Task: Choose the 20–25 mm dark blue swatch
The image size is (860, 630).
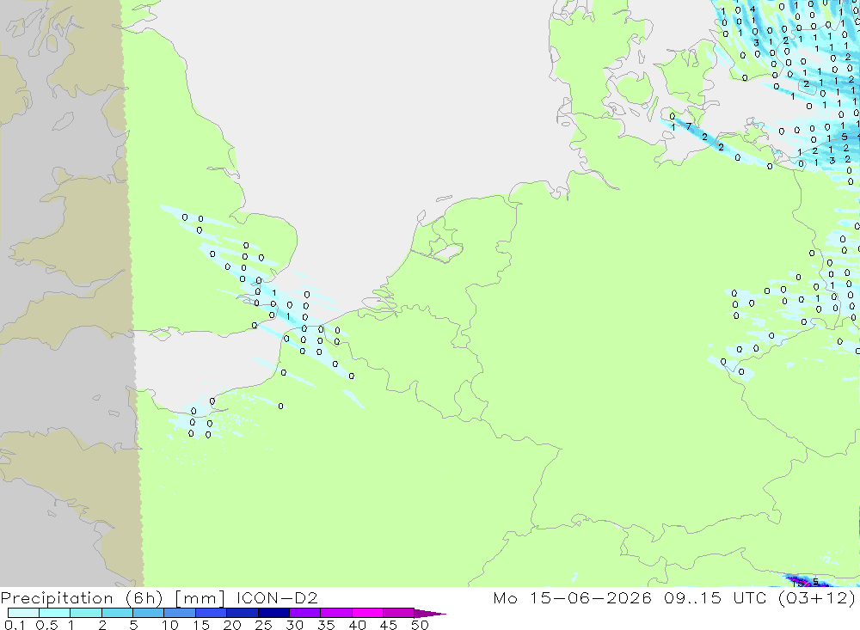Action: click(x=243, y=613)
